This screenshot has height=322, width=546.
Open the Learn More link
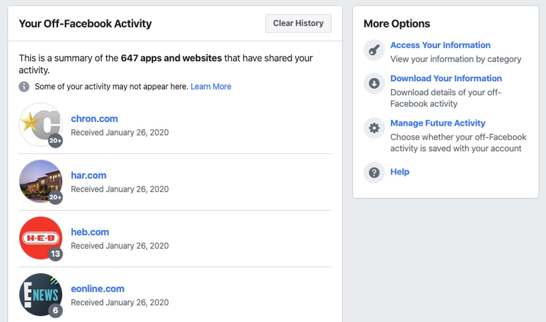(211, 87)
